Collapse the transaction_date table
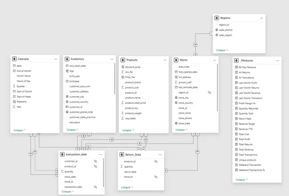289x196 pixels. pyautogui.click(x=68, y=192)
